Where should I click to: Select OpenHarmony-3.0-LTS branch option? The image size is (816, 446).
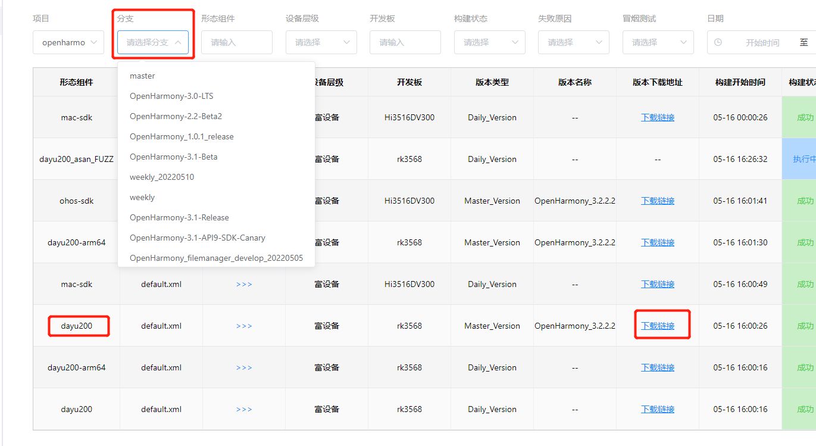click(217, 96)
